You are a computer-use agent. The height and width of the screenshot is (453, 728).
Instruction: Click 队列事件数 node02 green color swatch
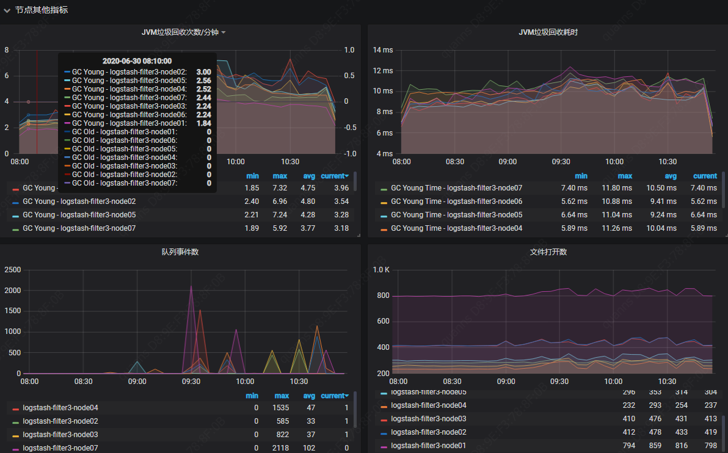(16, 422)
